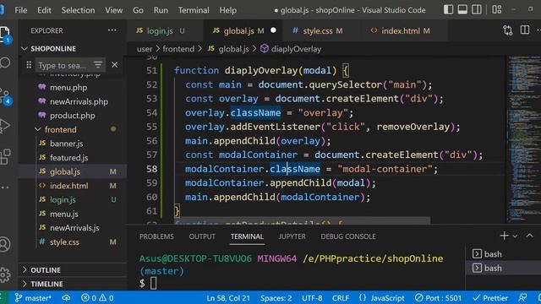Open the JUPYTER panel tab
Viewport: 541px width, 304px height.
coord(292,236)
